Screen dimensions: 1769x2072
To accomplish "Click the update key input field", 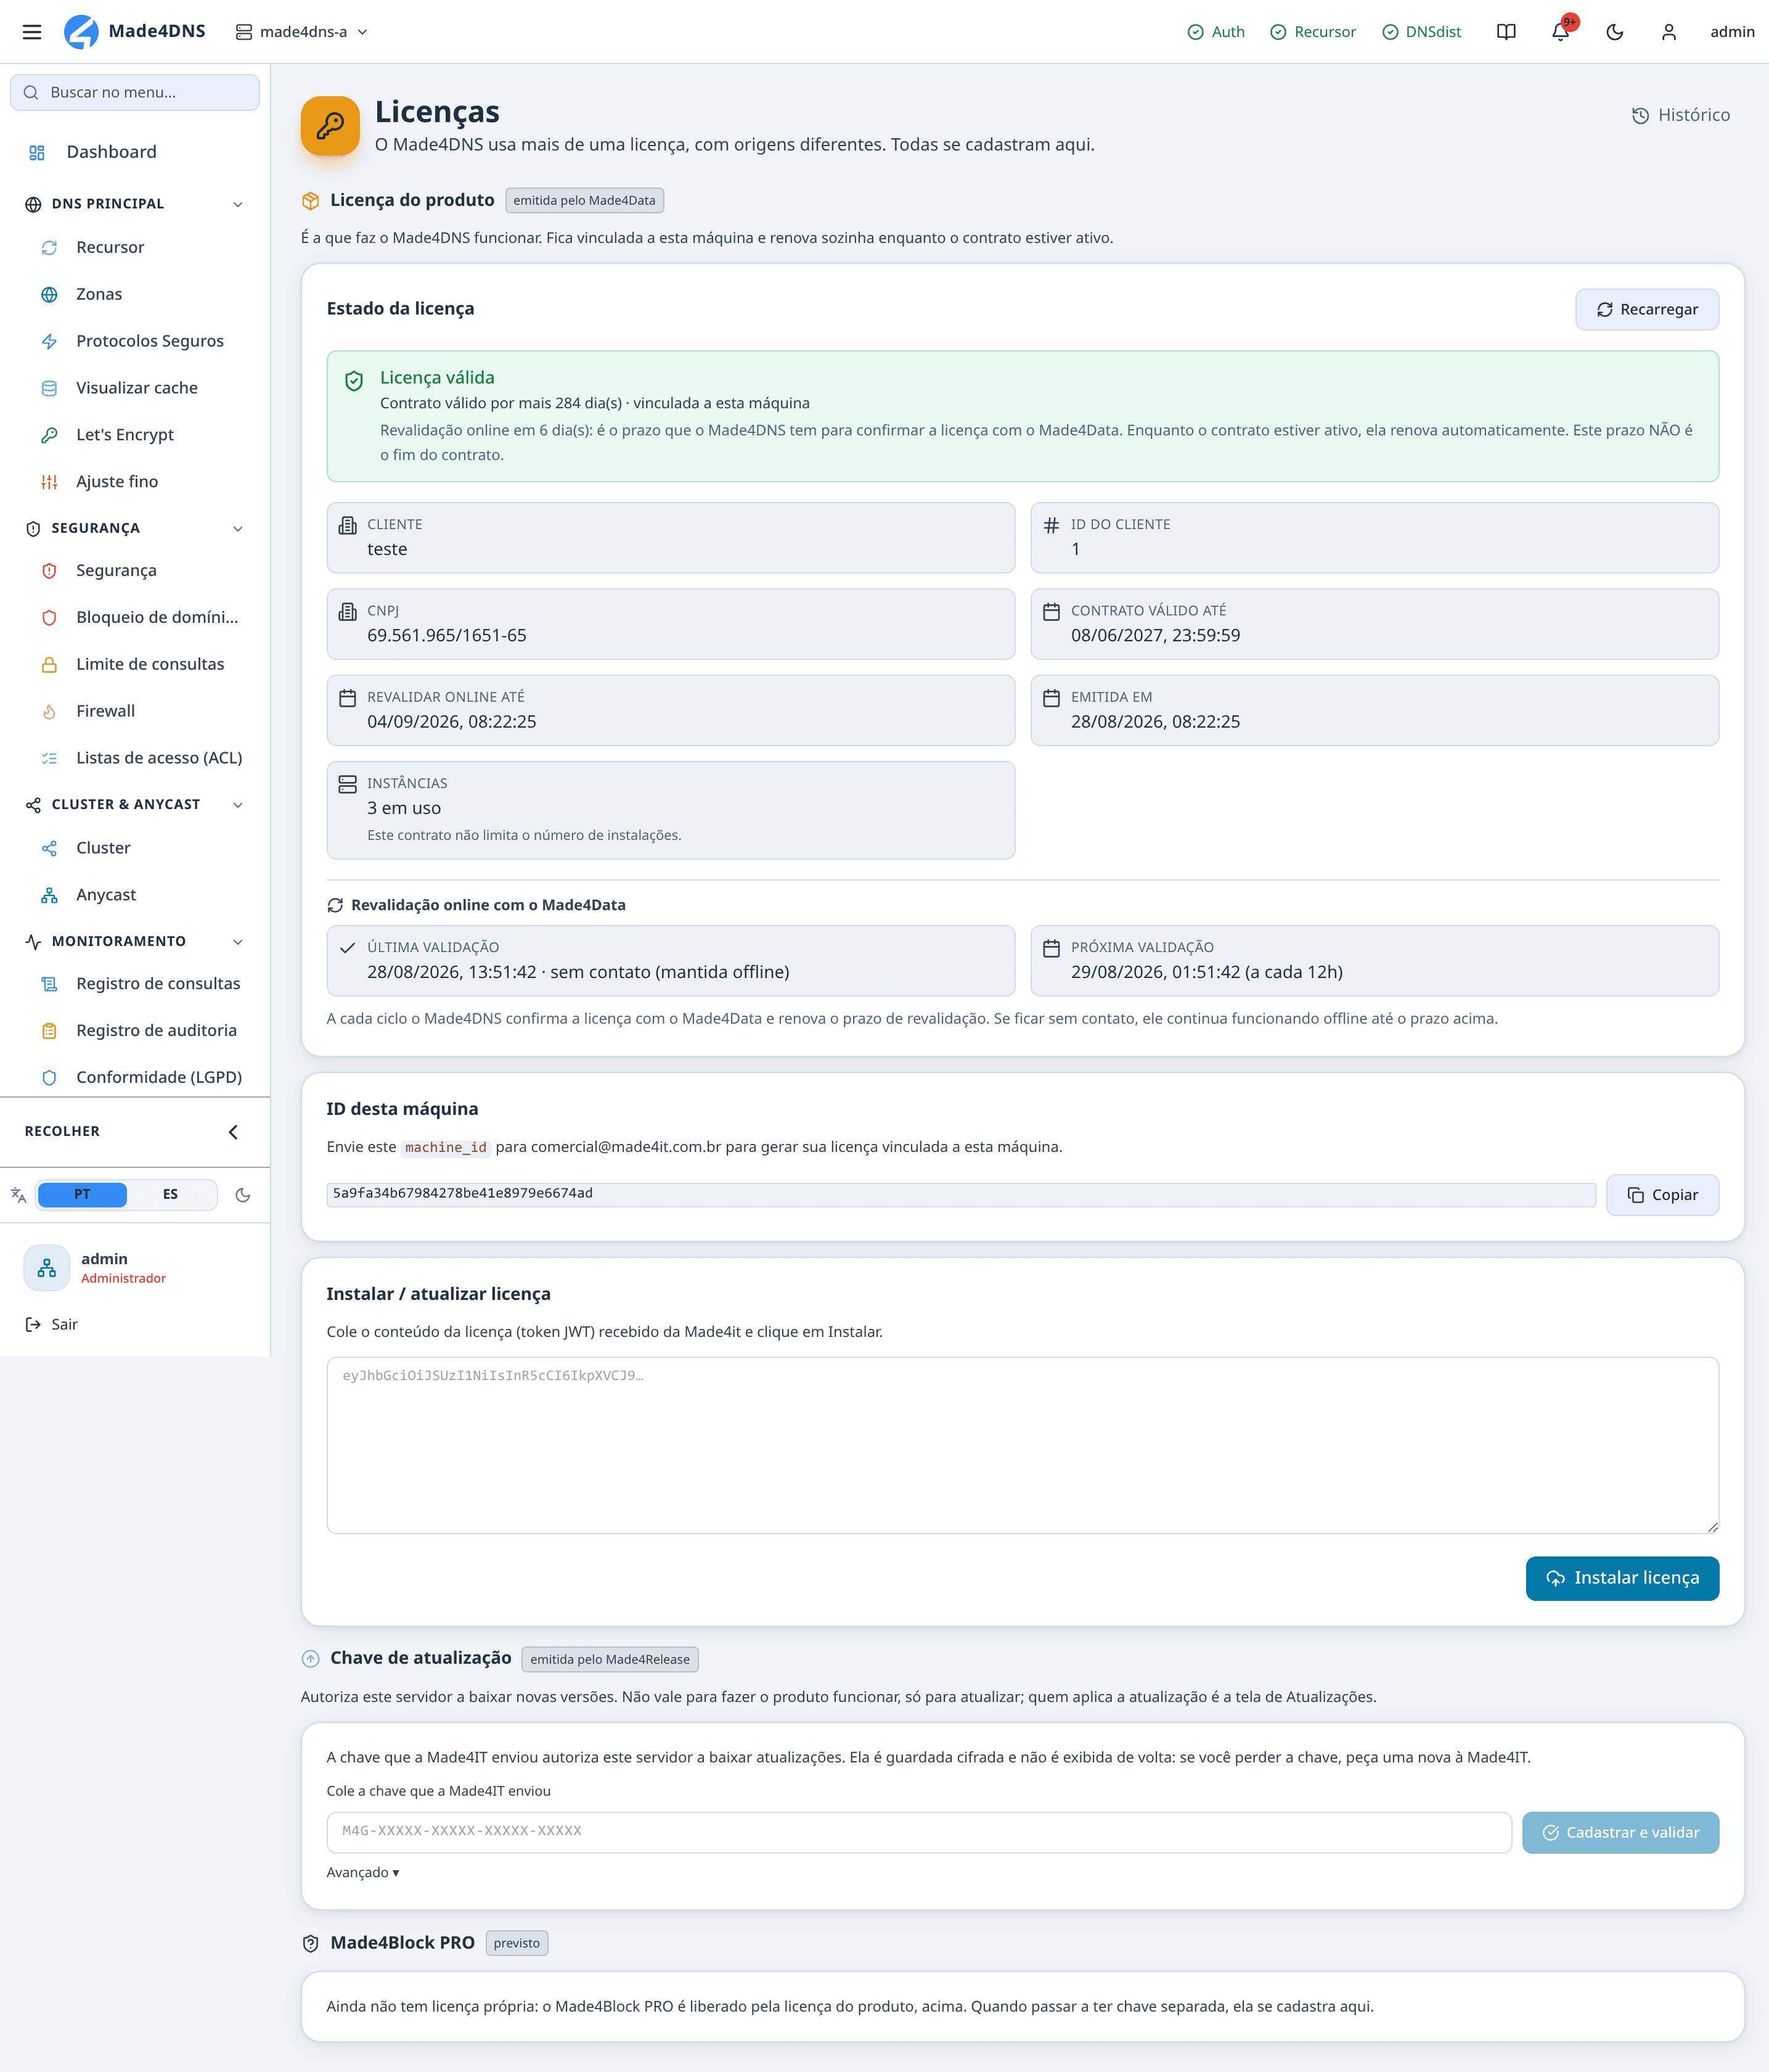I will coord(918,1832).
